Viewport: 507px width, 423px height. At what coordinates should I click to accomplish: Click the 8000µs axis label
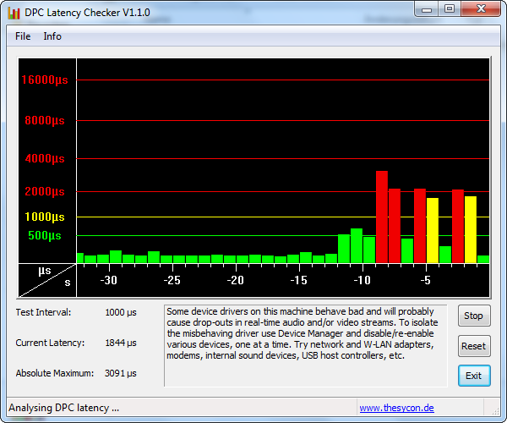coord(45,120)
